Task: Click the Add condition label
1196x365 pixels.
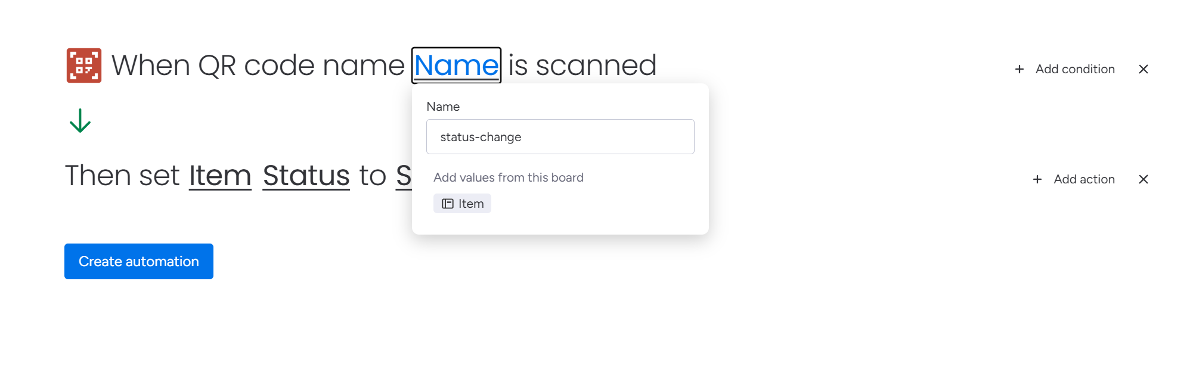Action: [1074, 69]
